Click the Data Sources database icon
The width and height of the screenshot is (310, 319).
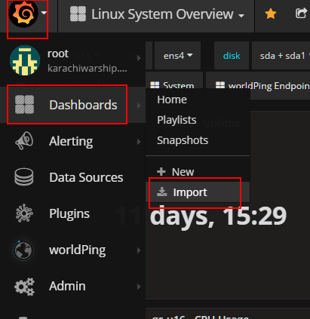(24, 177)
